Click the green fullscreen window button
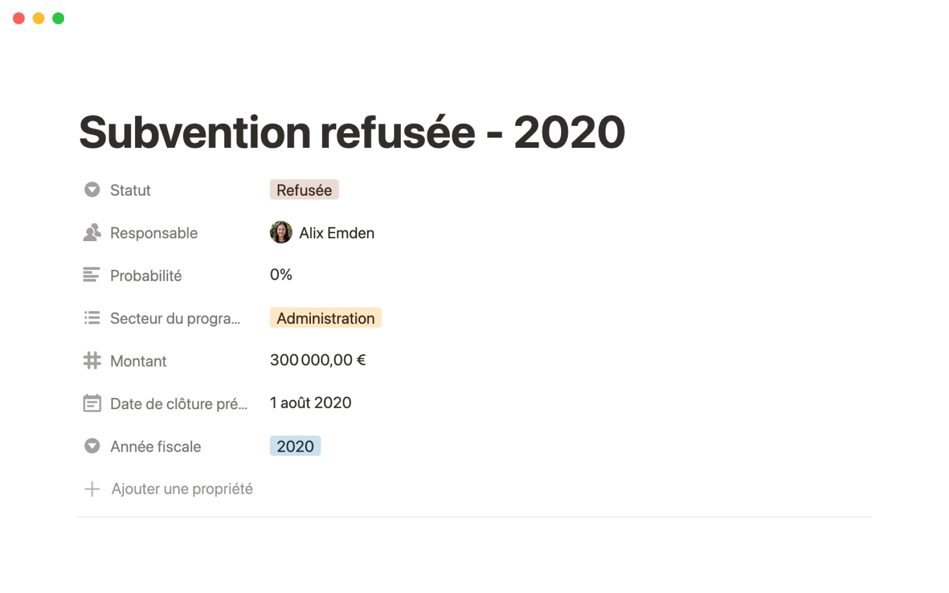Screen dimensions: 949x593 pyautogui.click(x=58, y=18)
